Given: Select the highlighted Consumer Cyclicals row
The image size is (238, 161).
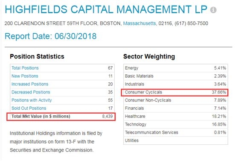Looking at the screenshot, I should [x=176, y=92].
